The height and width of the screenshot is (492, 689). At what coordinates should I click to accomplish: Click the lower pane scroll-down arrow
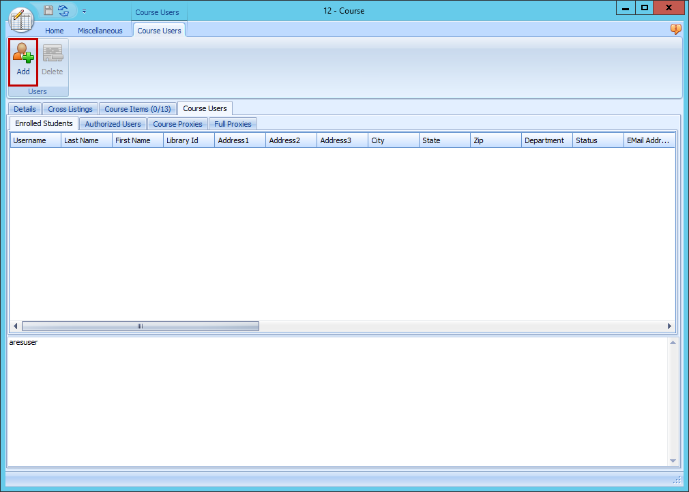pyautogui.click(x=673, y=461)
